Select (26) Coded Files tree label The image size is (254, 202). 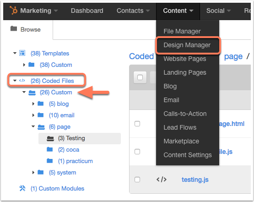pyautogui.click(x=52, y=81)
